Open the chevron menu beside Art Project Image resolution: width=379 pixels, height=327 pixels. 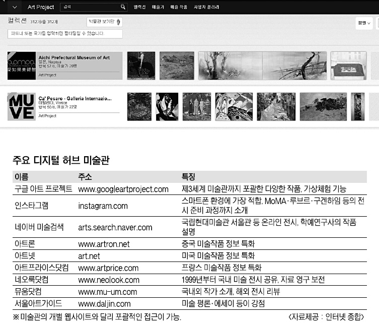pyautogui.click(x=15, y=7)
